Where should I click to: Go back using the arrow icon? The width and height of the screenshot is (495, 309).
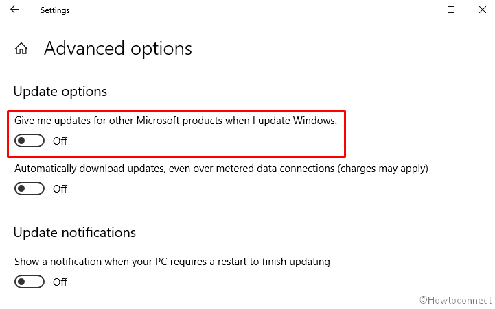[x=14, y=10]
